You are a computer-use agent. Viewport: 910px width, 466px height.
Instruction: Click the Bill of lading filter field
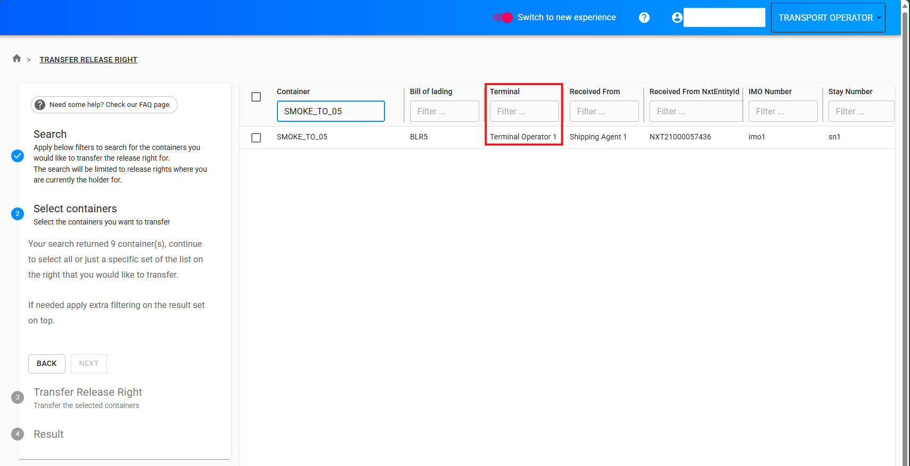[444, 111]
